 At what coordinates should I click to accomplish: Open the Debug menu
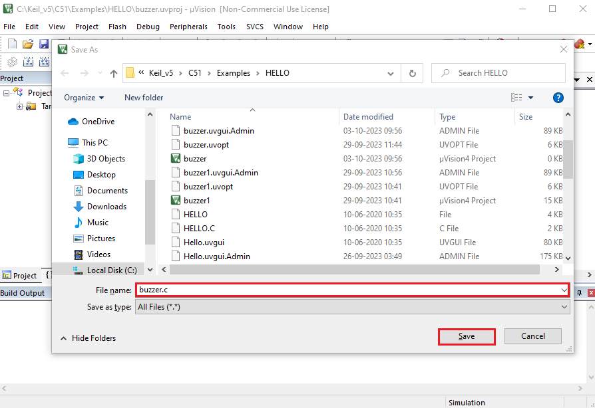148,27
